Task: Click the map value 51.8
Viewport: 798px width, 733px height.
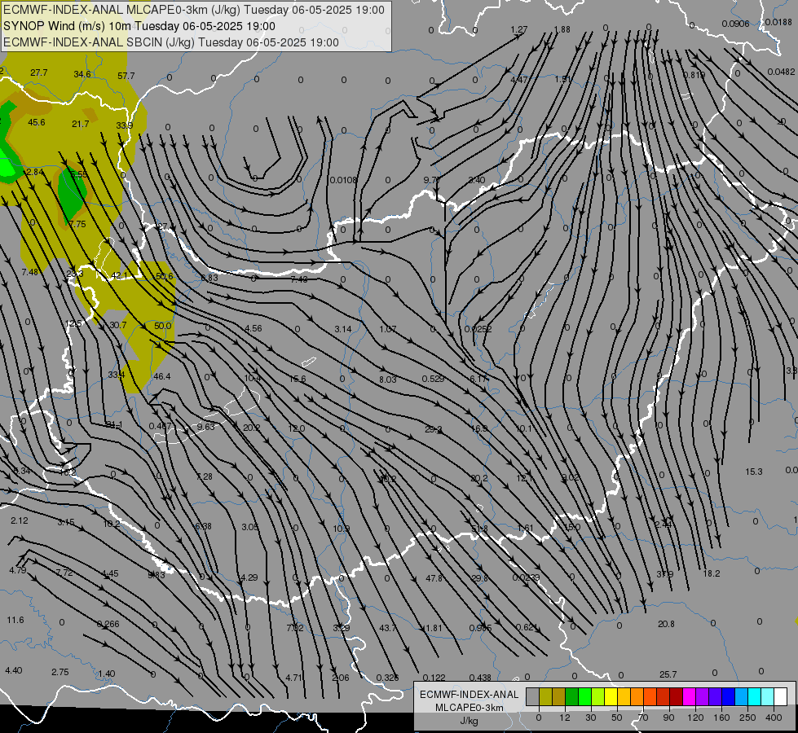Action: [479, 529]
